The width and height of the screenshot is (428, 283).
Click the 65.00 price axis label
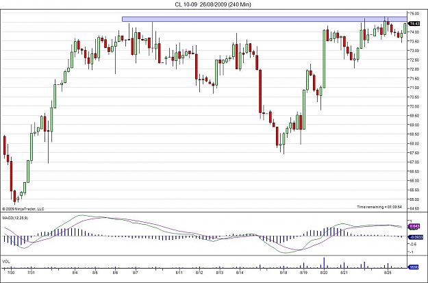[414, 199]
